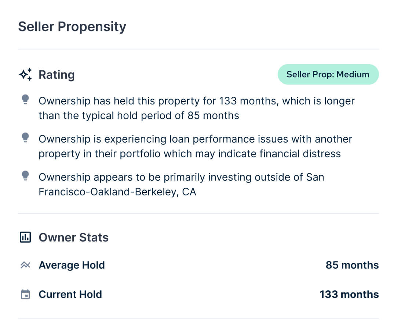The height and width of the screenshot is (335, 394).
Task: Click the lightbulb icon beside the 133 months insight
Action: click(25, 99)
